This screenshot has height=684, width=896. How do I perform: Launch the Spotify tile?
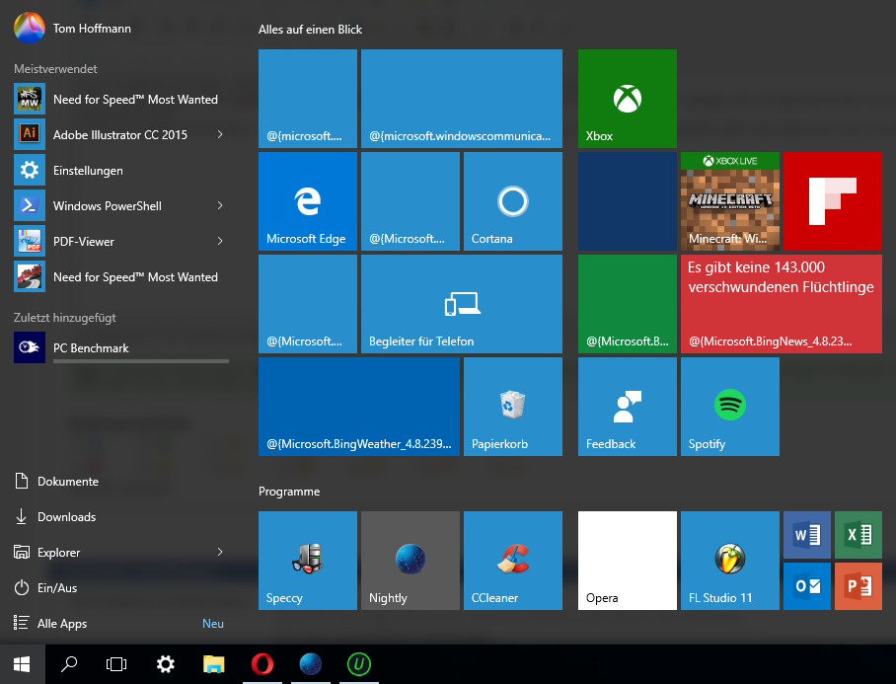click(x=729, y=407)
